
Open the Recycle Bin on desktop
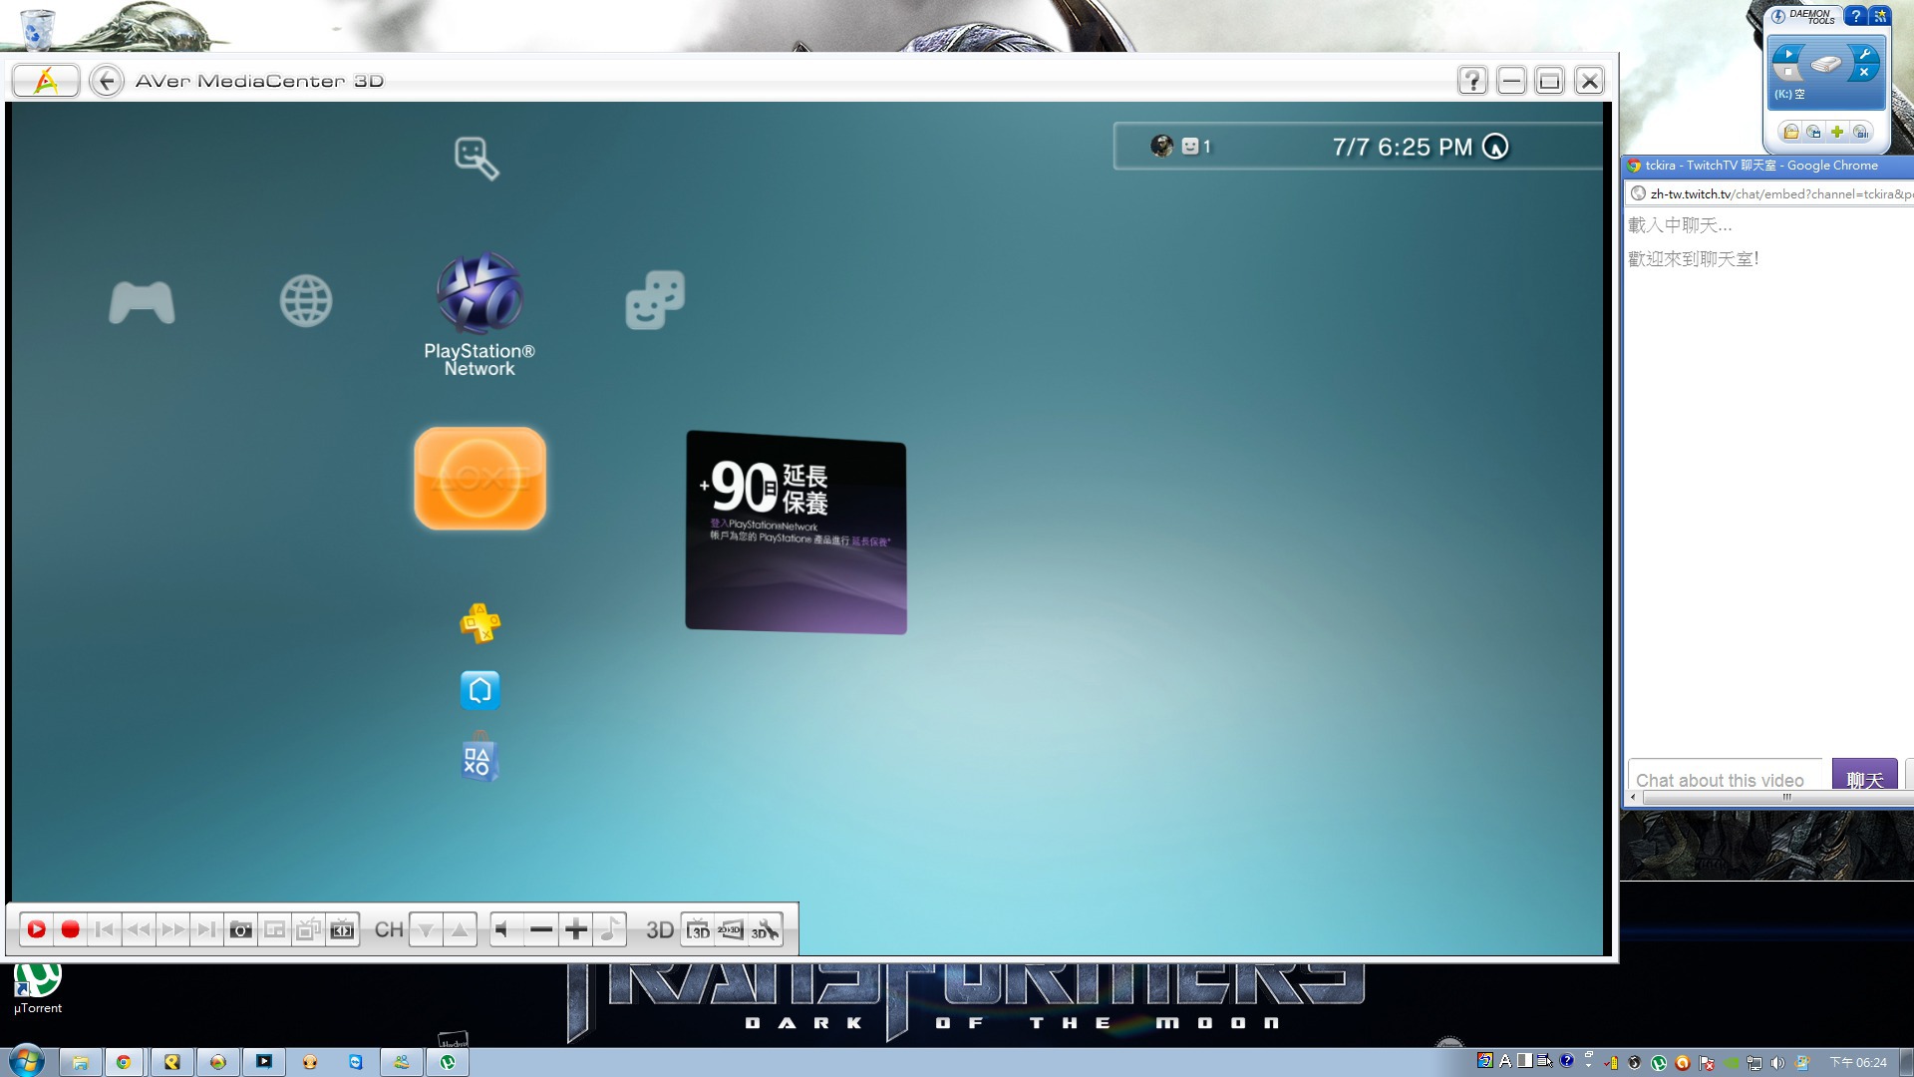[x=37, y=28]
